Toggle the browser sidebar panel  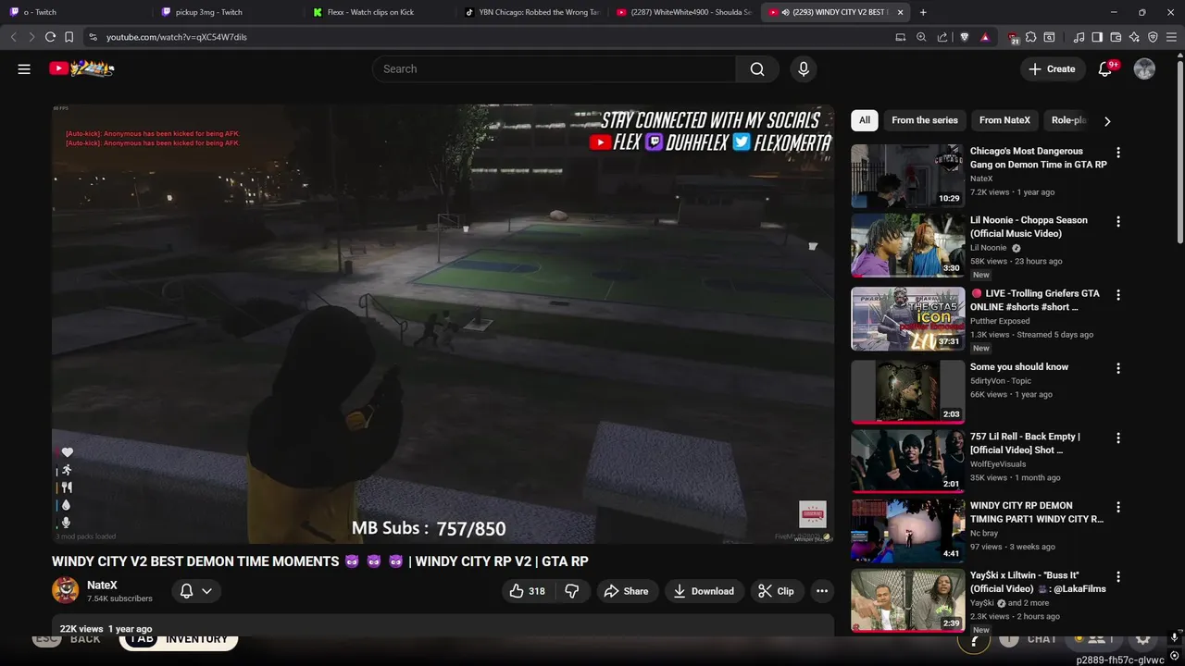(1097, 37)
